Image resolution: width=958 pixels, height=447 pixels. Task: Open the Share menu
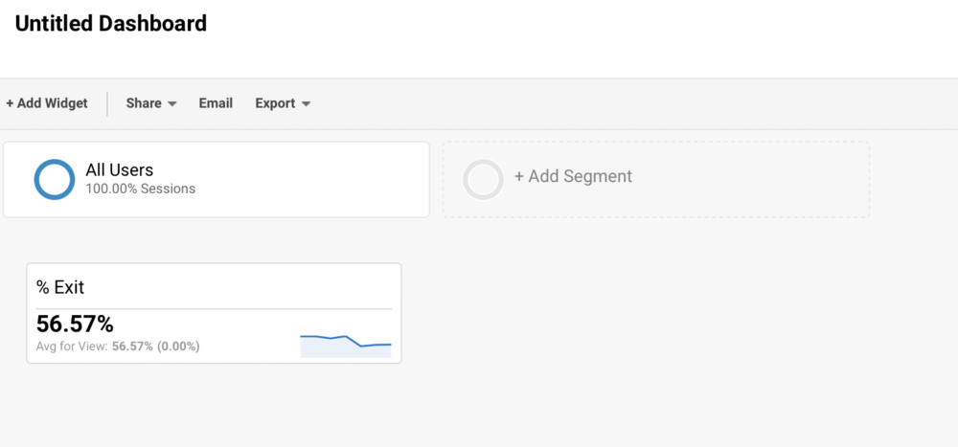144,103
